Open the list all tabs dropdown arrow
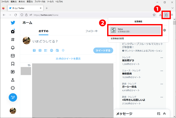Viewport: 176px width, 118px height. 173,8
